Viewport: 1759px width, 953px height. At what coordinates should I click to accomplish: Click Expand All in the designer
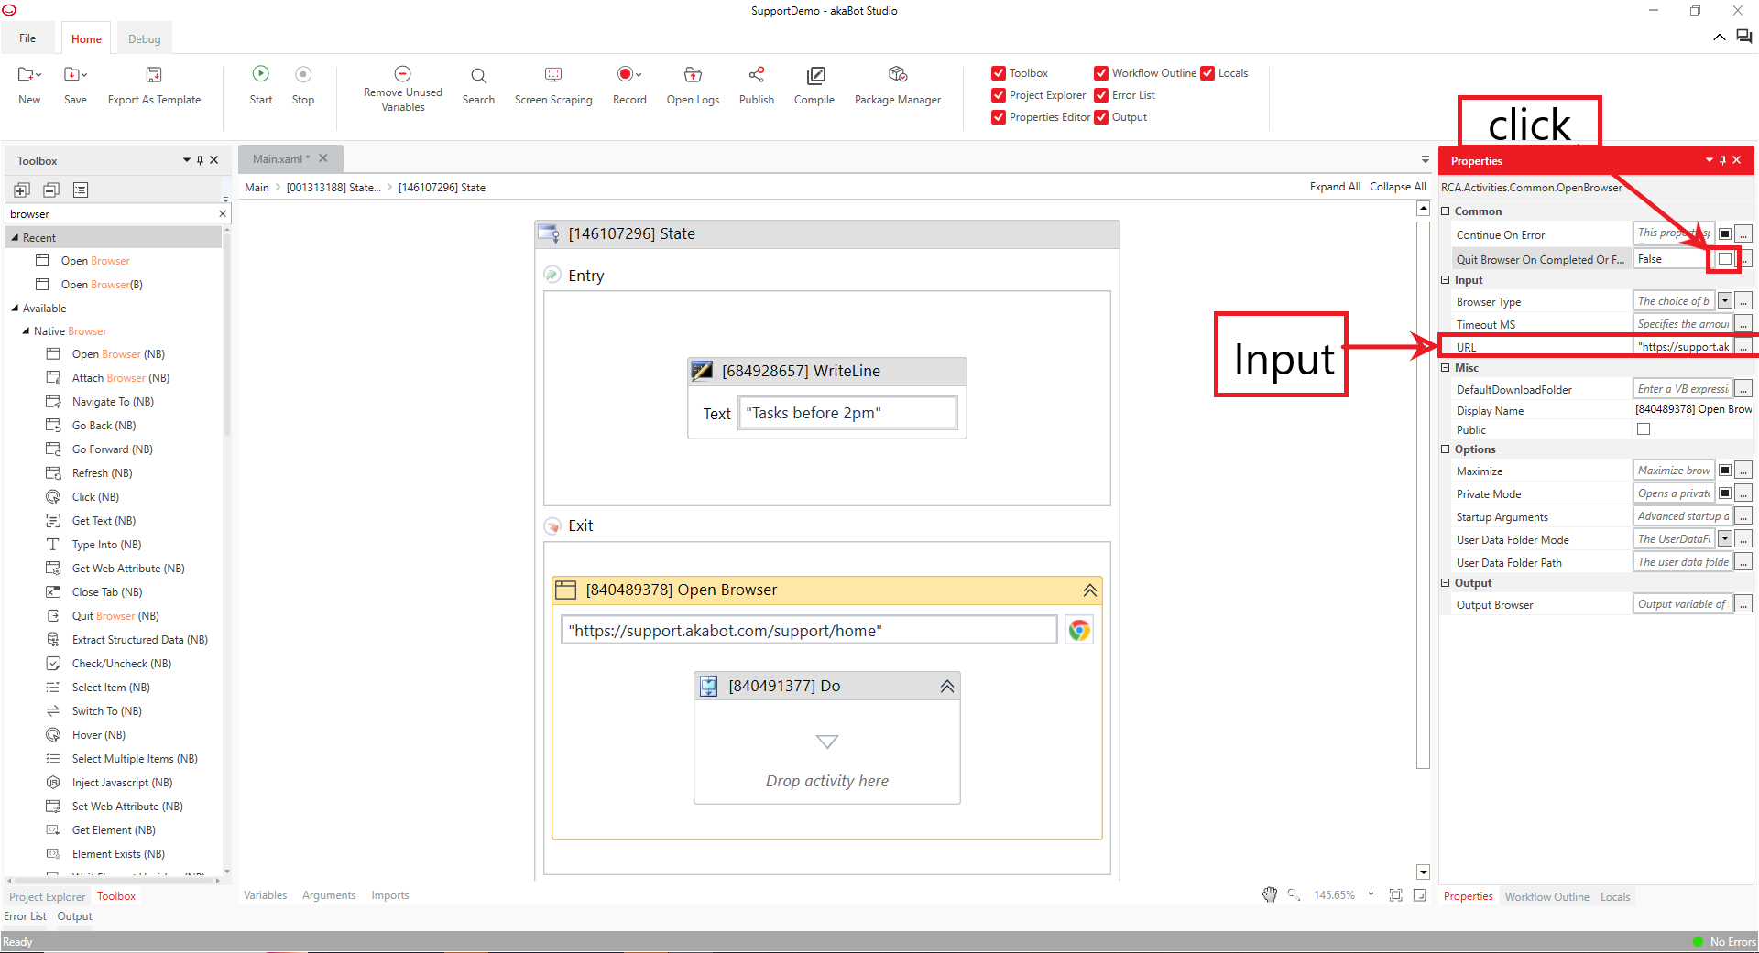[x=1335, y=187]
